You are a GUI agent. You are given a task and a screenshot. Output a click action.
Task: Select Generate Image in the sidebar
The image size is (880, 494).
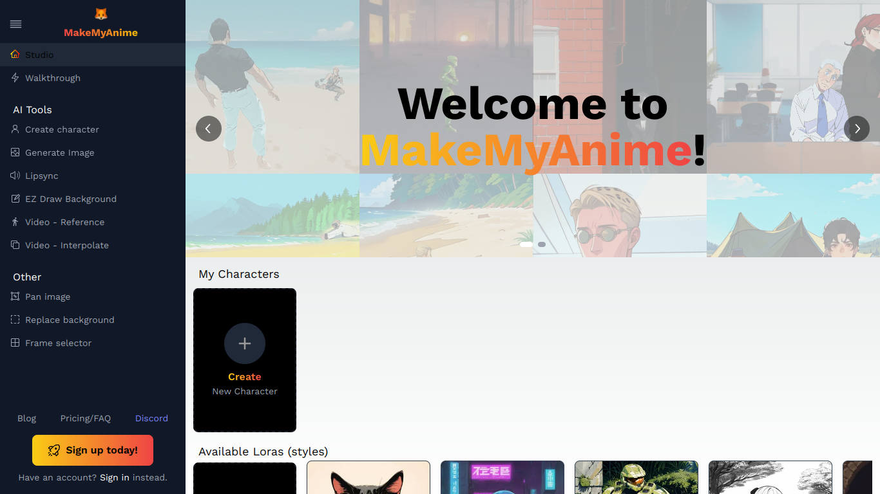93,152
